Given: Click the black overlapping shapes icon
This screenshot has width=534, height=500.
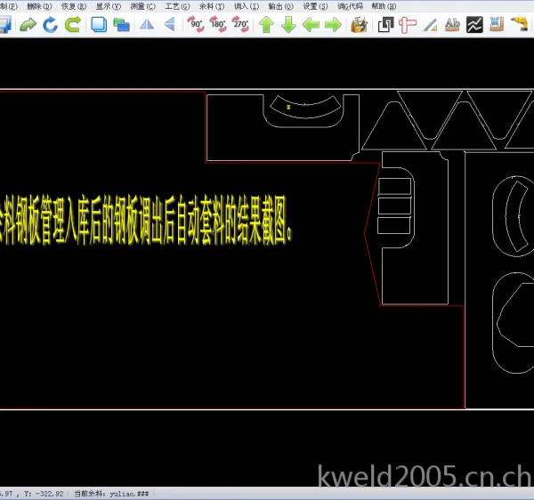Looking at the screenshot, I should point(386,25).
